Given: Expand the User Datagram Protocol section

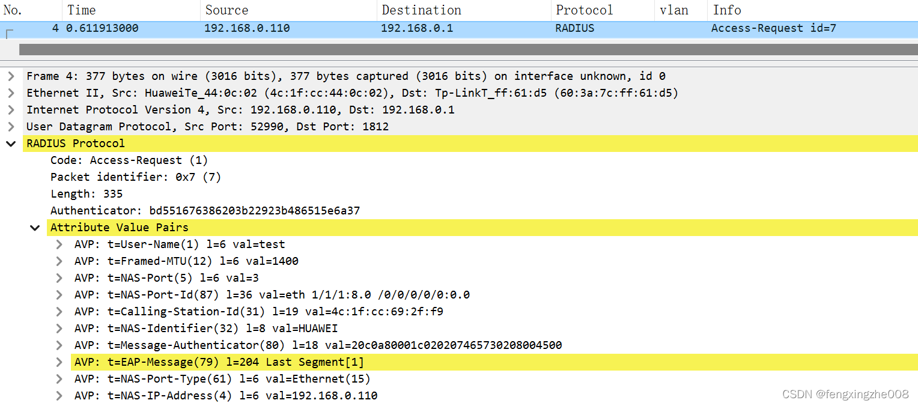Looking at the screenshot, I should 11,126.
